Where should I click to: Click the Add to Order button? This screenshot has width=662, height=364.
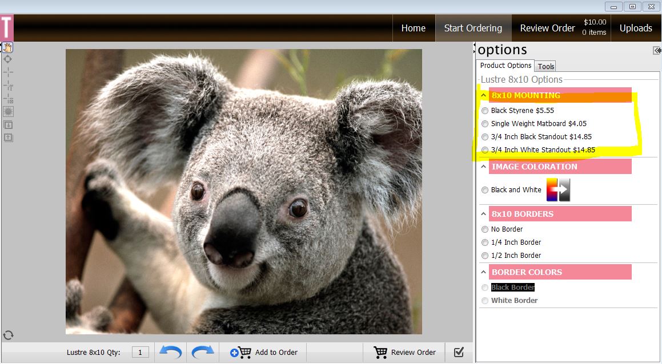(264, 352)
